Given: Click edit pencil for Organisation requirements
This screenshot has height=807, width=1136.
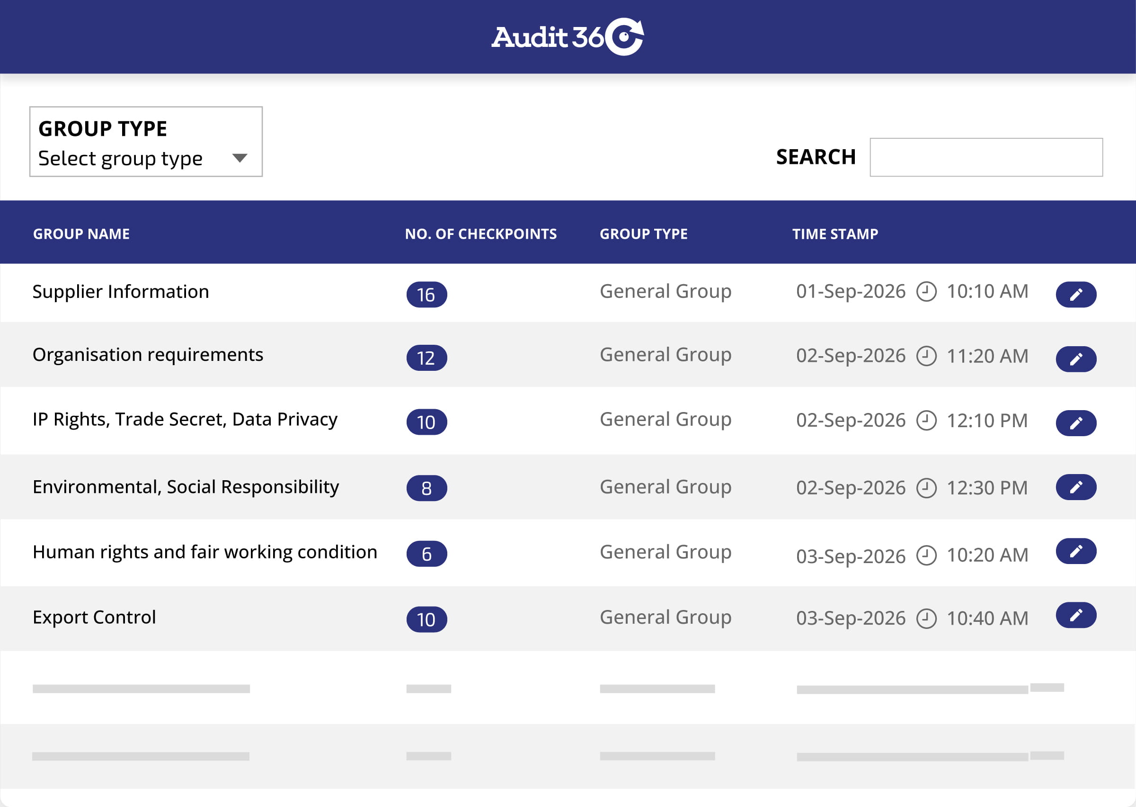Looking at the screenshot, I should [1076, 359].
